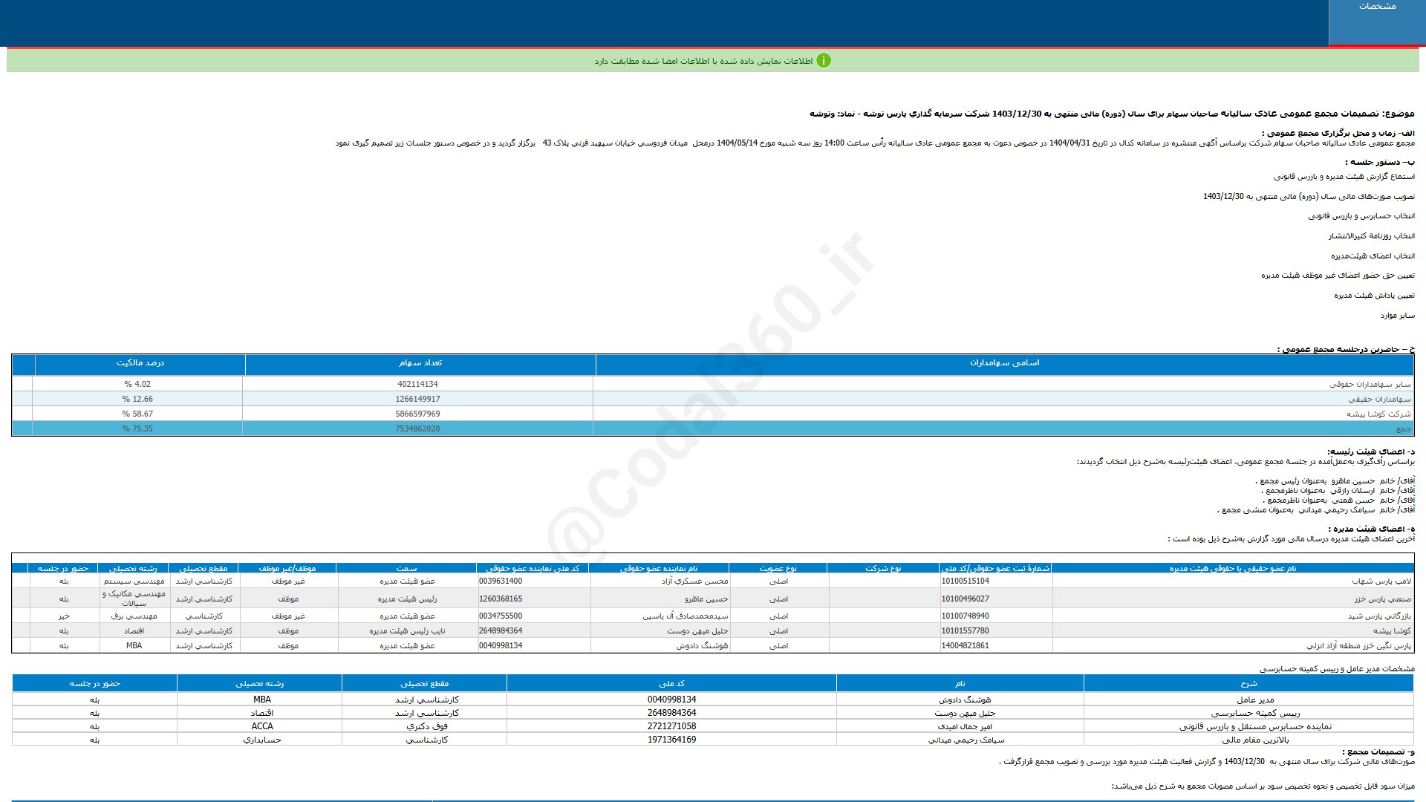This screenshot has width=1426, height=802.
Task: Click the تعداد سهام column header
Action: [420, 363]
